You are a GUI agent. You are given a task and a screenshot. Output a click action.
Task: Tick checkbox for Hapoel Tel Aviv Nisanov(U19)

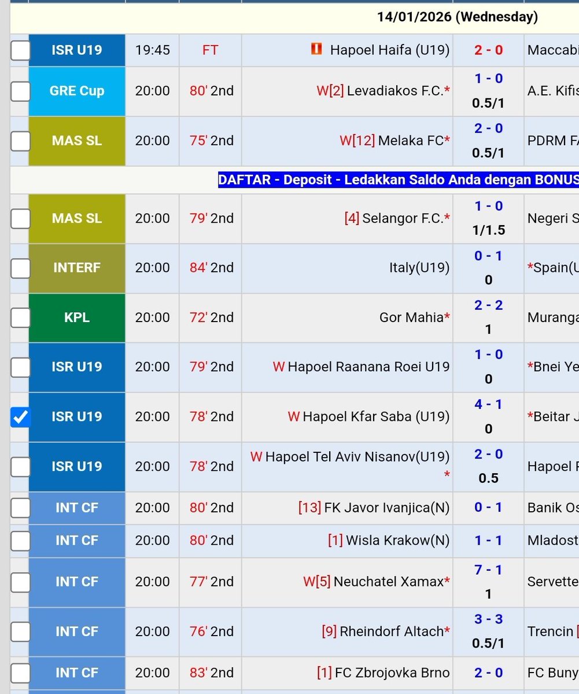[20, 466]
